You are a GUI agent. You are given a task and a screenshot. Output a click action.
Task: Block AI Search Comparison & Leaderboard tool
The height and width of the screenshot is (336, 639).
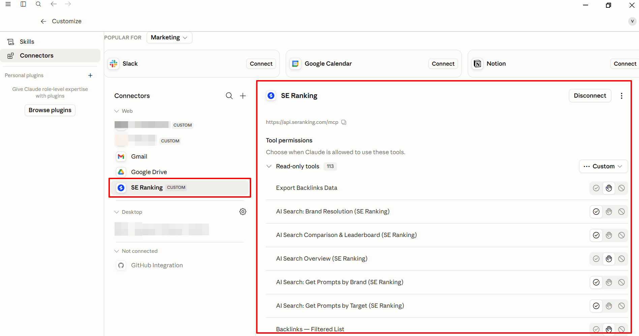pos(621,235)
